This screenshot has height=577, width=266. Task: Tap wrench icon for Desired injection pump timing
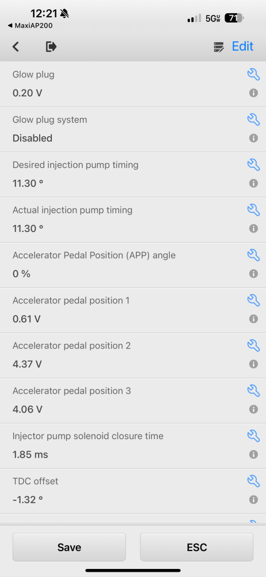pos(253,164)
